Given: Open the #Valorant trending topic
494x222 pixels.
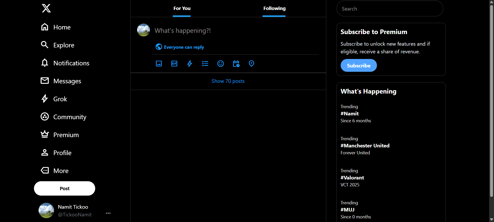Looking at the screenshot, I should point(352,178).
